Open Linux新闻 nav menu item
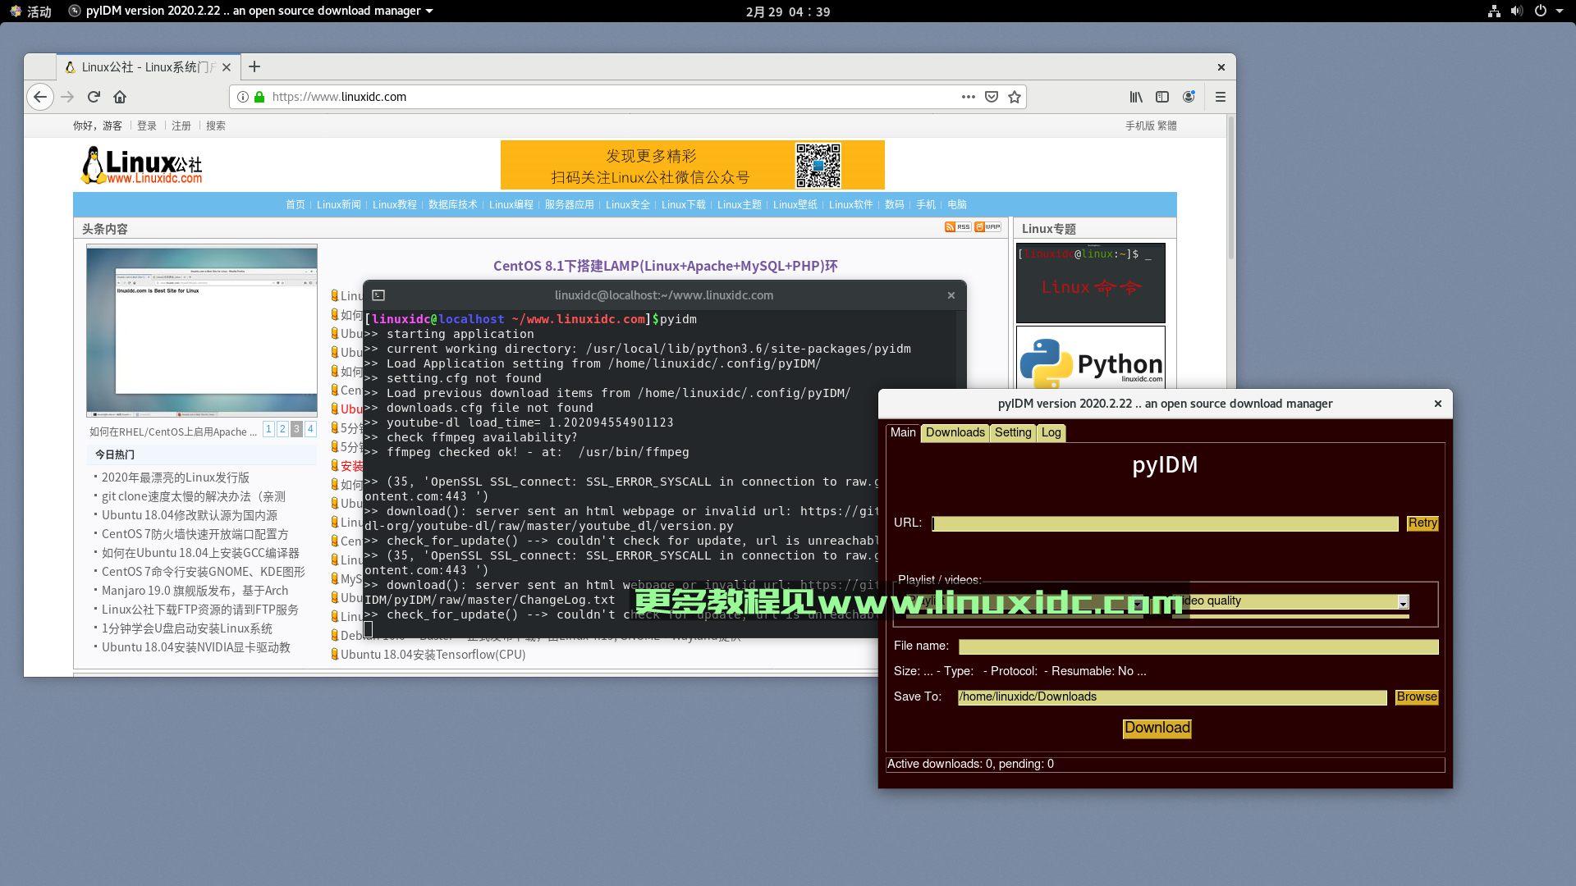This screenshot has height=886, width=1576. point(339,205)
